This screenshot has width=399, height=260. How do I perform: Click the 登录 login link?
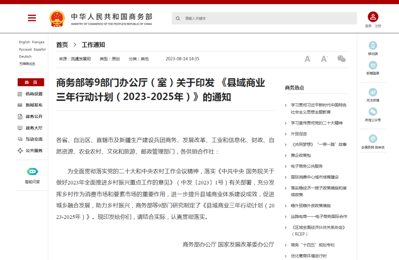pyautogui.click(x=368, y=26)
